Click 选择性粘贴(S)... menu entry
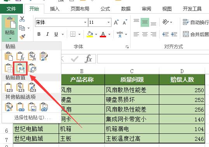209x147 pixels. click(32, 118)
